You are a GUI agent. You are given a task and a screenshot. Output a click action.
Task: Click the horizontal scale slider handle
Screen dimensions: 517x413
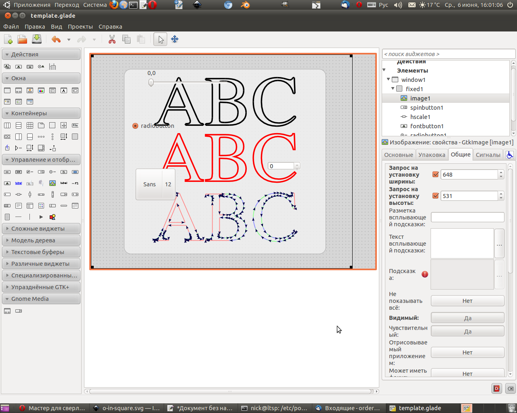151,82
